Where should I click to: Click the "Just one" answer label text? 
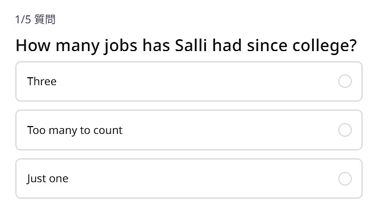tap(48, 179)
